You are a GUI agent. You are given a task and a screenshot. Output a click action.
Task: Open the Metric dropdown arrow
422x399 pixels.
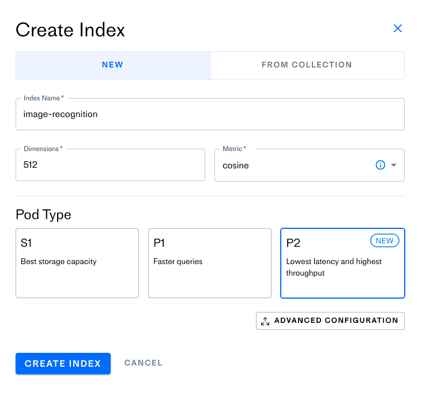point(394,165)
